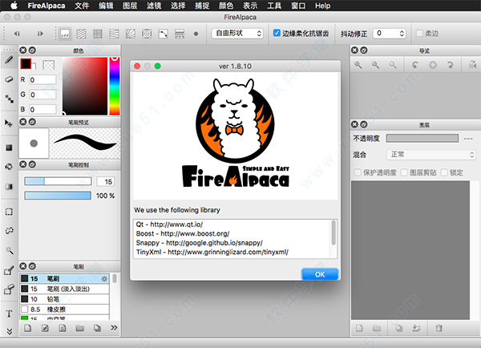Click the black foreground color swatch
Screen dimensions: 481x348
point(26,63)
